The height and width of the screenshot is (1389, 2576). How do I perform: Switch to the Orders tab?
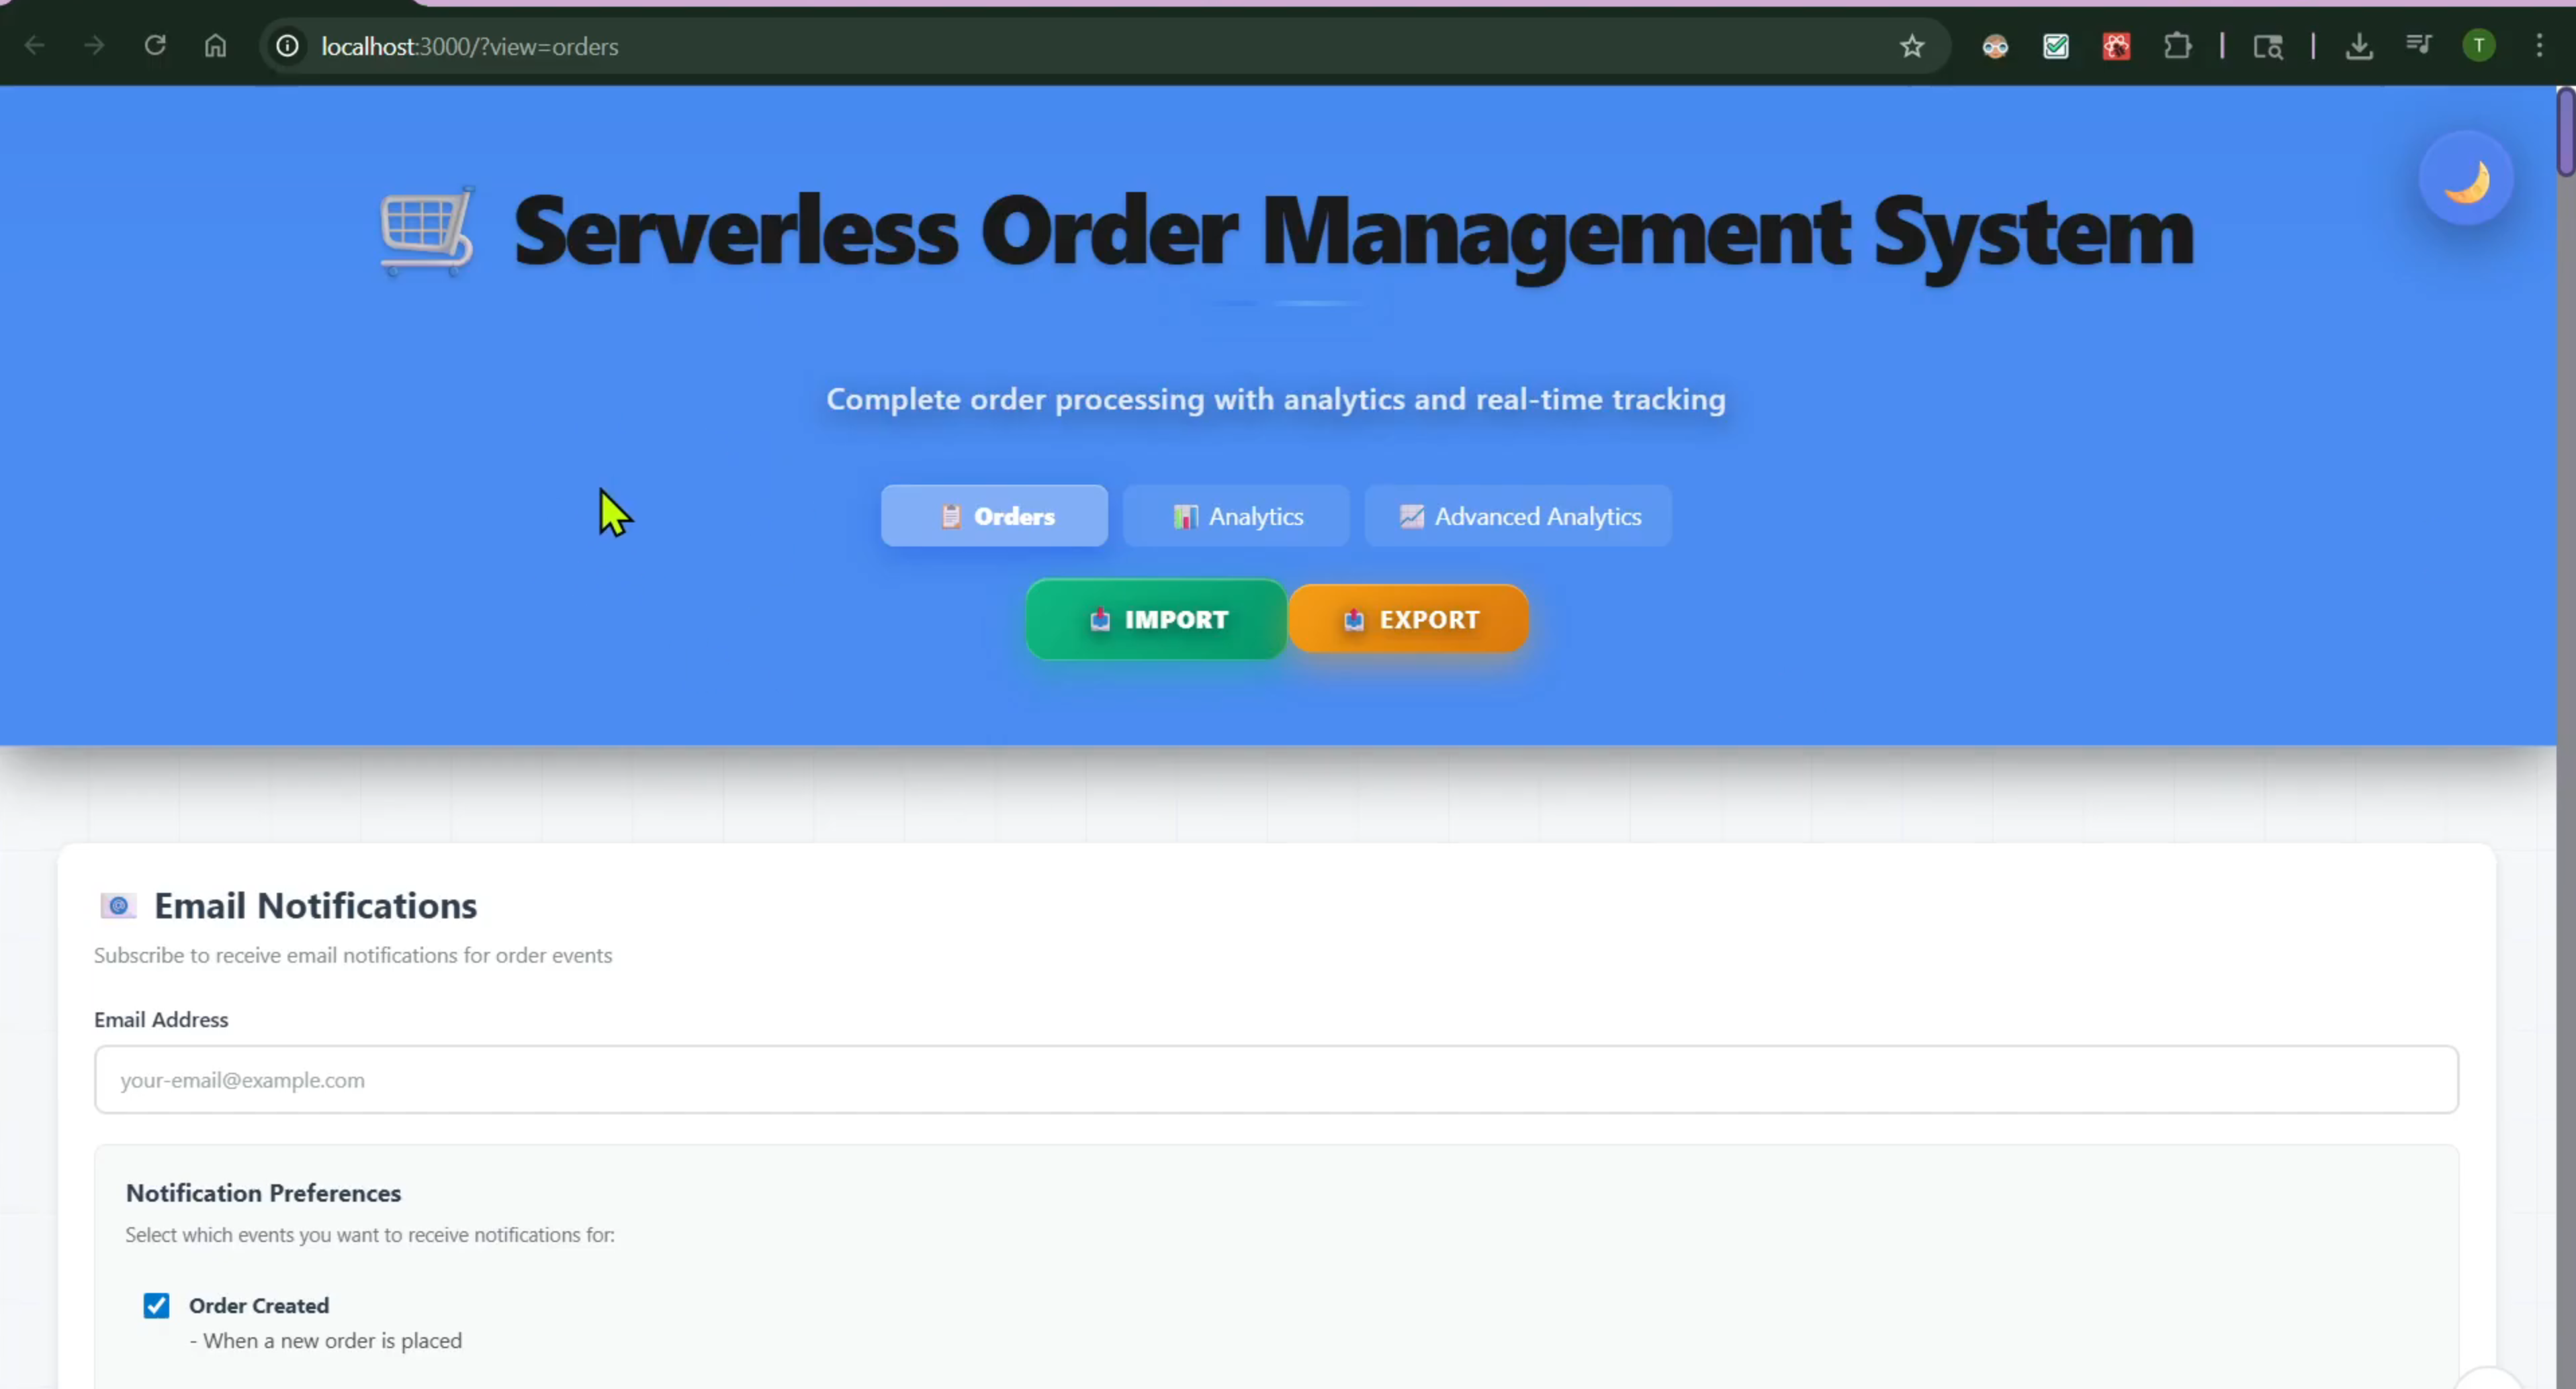pyautogui.click(x=994, y=516)
